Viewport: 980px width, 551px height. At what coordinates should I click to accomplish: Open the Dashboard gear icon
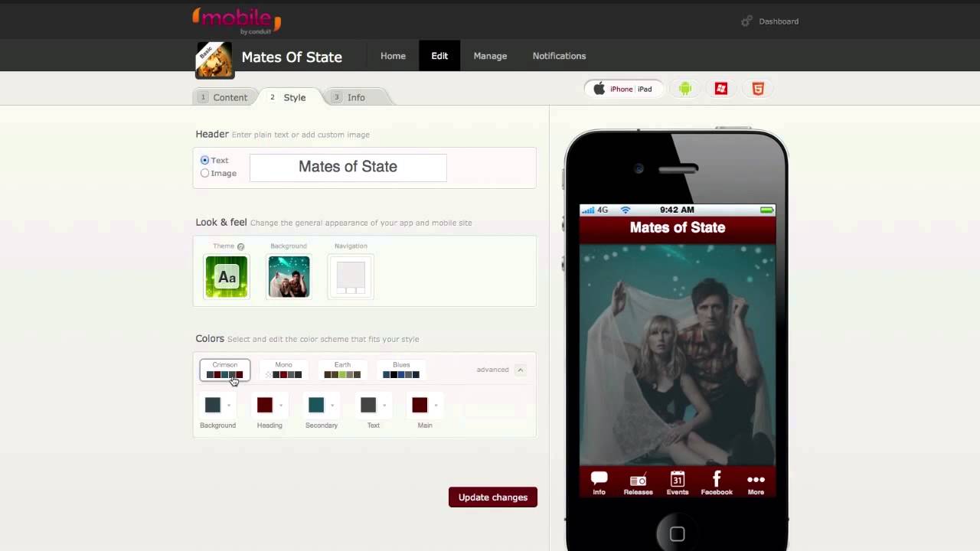click(x=746, y=21)
